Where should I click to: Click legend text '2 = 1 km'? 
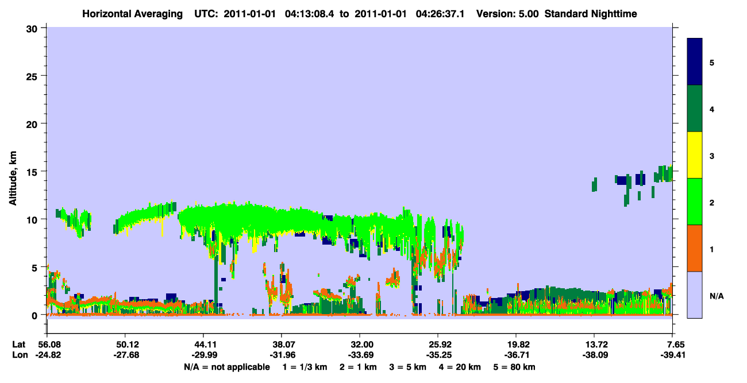[x=359, y=367]
